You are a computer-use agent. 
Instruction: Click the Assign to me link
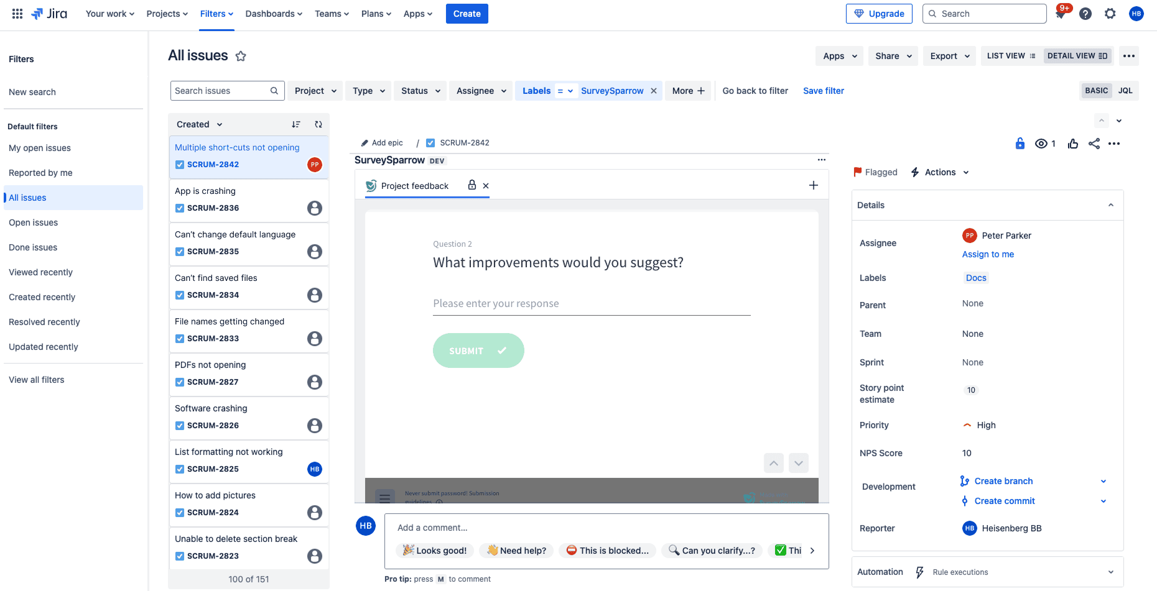(x=988, y=254)
